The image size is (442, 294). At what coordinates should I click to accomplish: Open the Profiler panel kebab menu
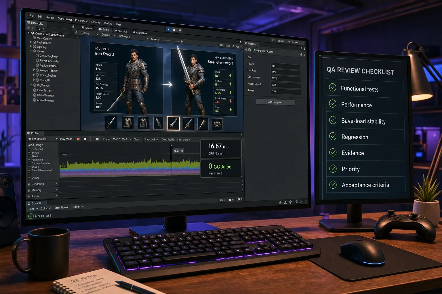pos(242,135)
